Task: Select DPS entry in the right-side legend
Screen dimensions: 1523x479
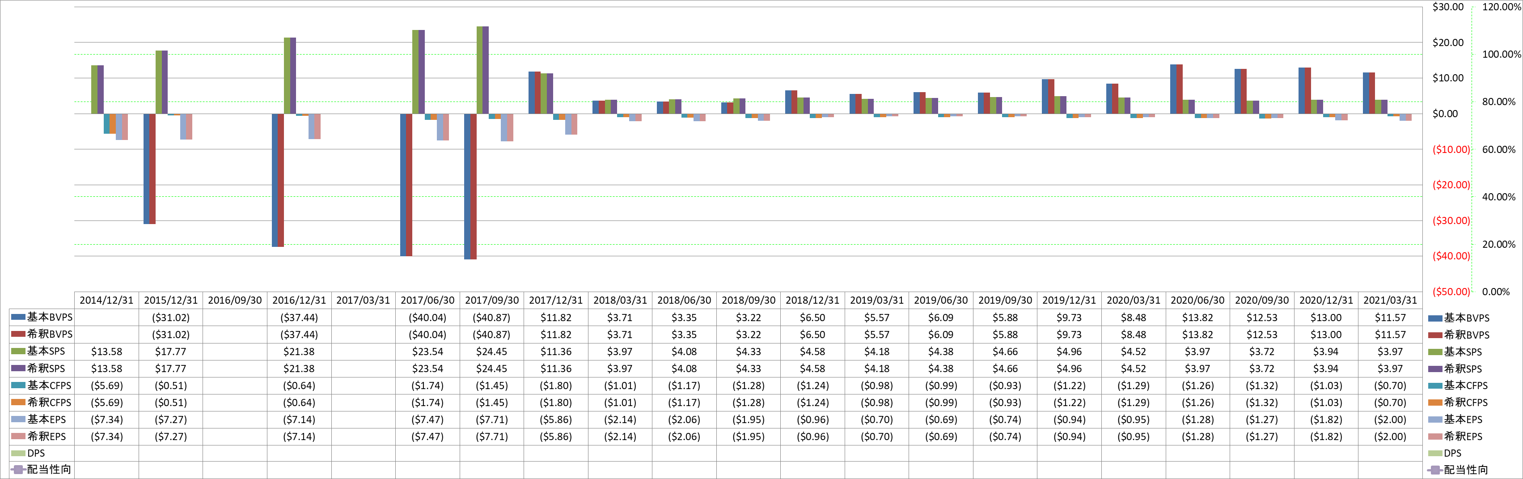Action: [x=1444, y=453]
